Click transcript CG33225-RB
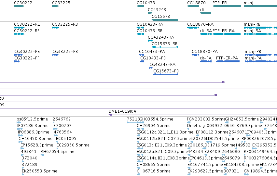The width and height of the screenshot is (277, 176). tap(55, 28)
